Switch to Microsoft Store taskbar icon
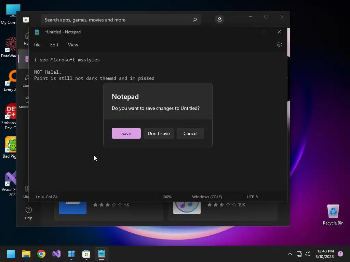350x262 pixels. 86,254
